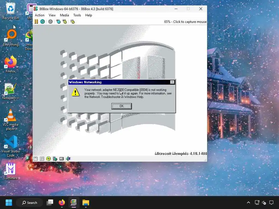Select the Recycle Bin desktop icon

tap(11, 11)
